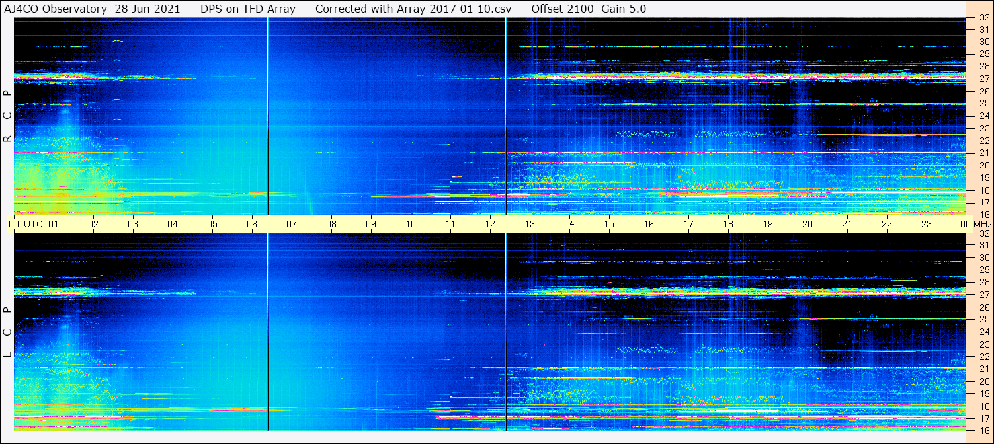Click the 12 hour mark on UTC axis
994x444 pixels.
coord(489,224)
